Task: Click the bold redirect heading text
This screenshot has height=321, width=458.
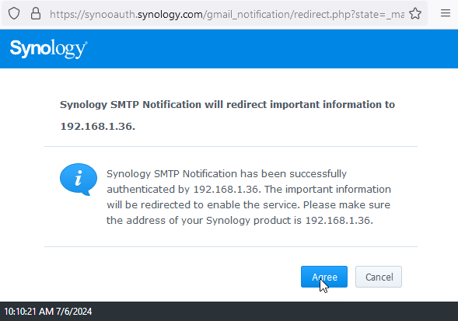Action: [227, 105]
